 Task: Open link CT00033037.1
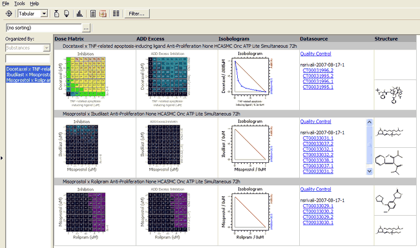coord(318,166)
